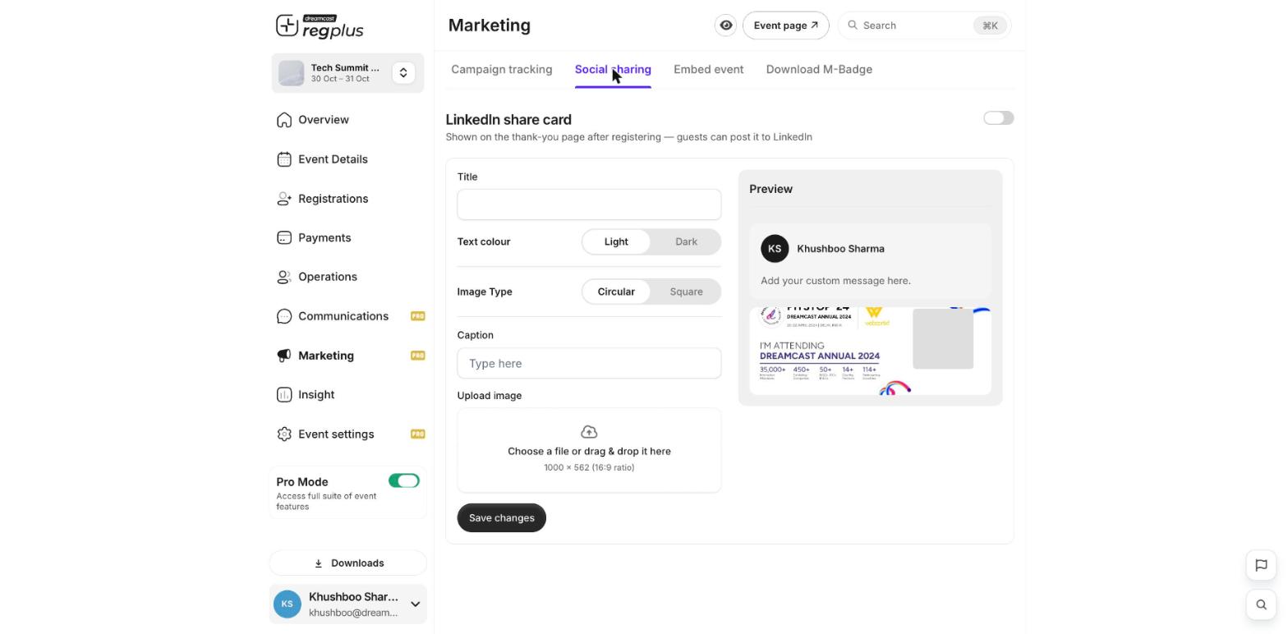The height and width of the screenshot is (634, 1288).
Task: Click the Operations icon
Action: click(x=284, y=277)
